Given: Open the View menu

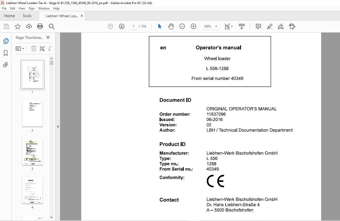Looking at the screenshot, I should pyautogui.click(x=22, y=8).
